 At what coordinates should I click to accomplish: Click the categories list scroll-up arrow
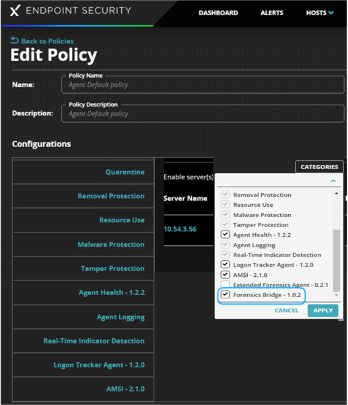[336, 193]
